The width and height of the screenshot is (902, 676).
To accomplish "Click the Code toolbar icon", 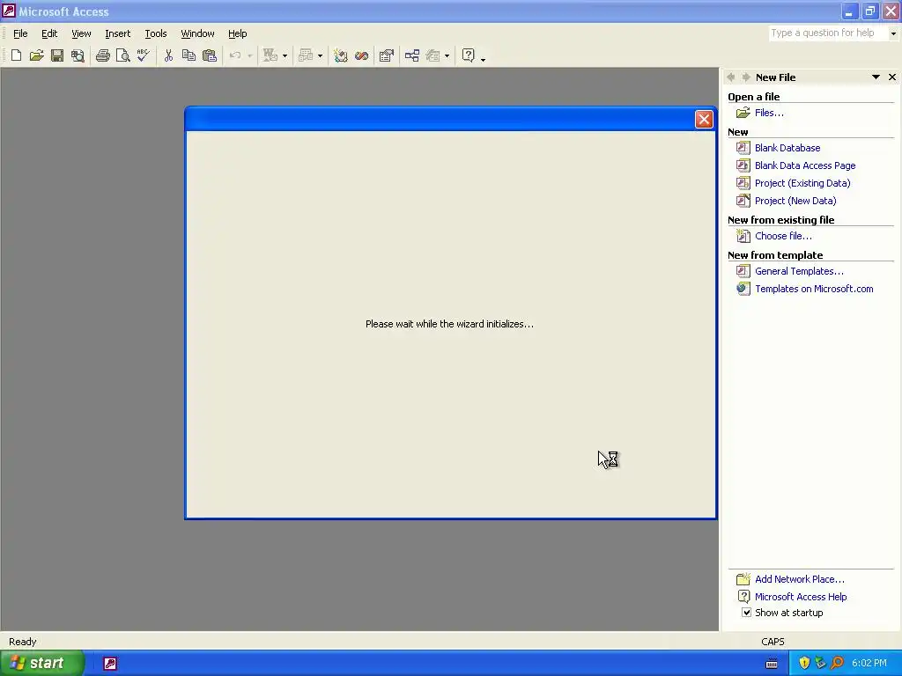I will click(x=341, y=55).
